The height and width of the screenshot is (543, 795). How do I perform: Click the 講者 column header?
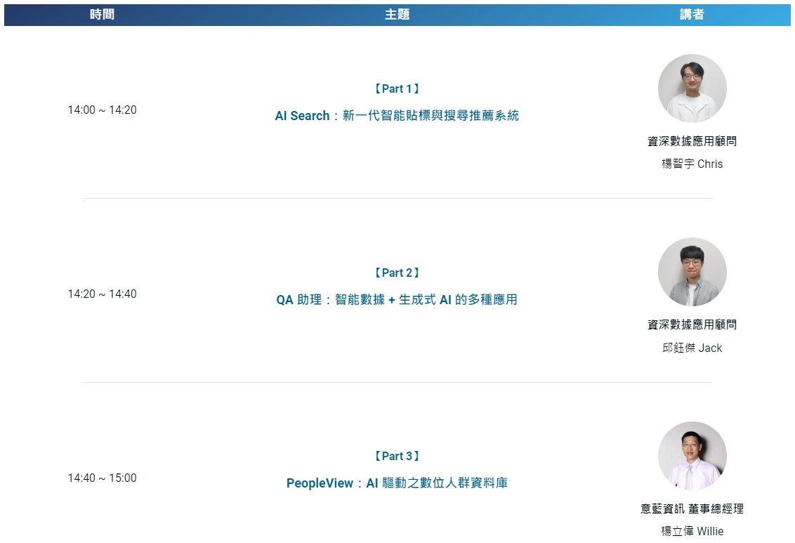pos(692,15)
